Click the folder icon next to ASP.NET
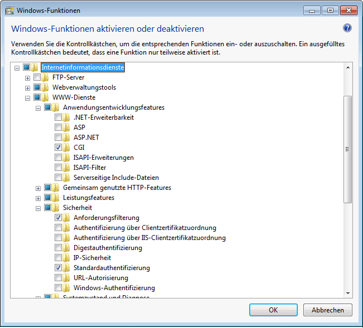Image resolution: width=363 pixels, height=328 pixels. point(67,138)
